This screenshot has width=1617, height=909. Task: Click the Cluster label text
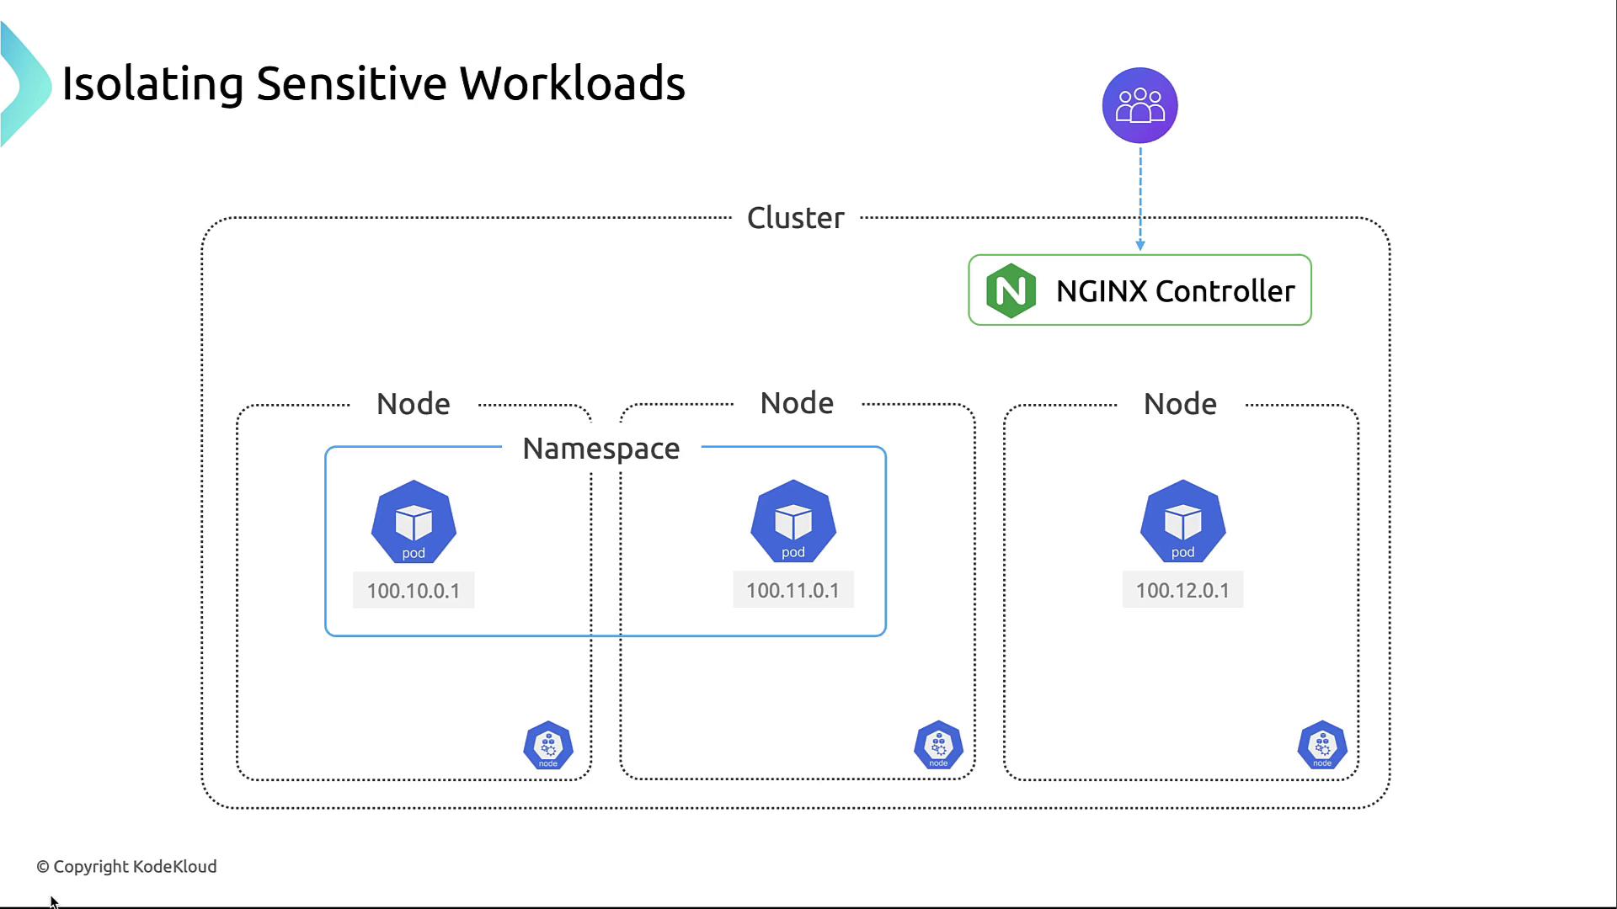point(795,218)
